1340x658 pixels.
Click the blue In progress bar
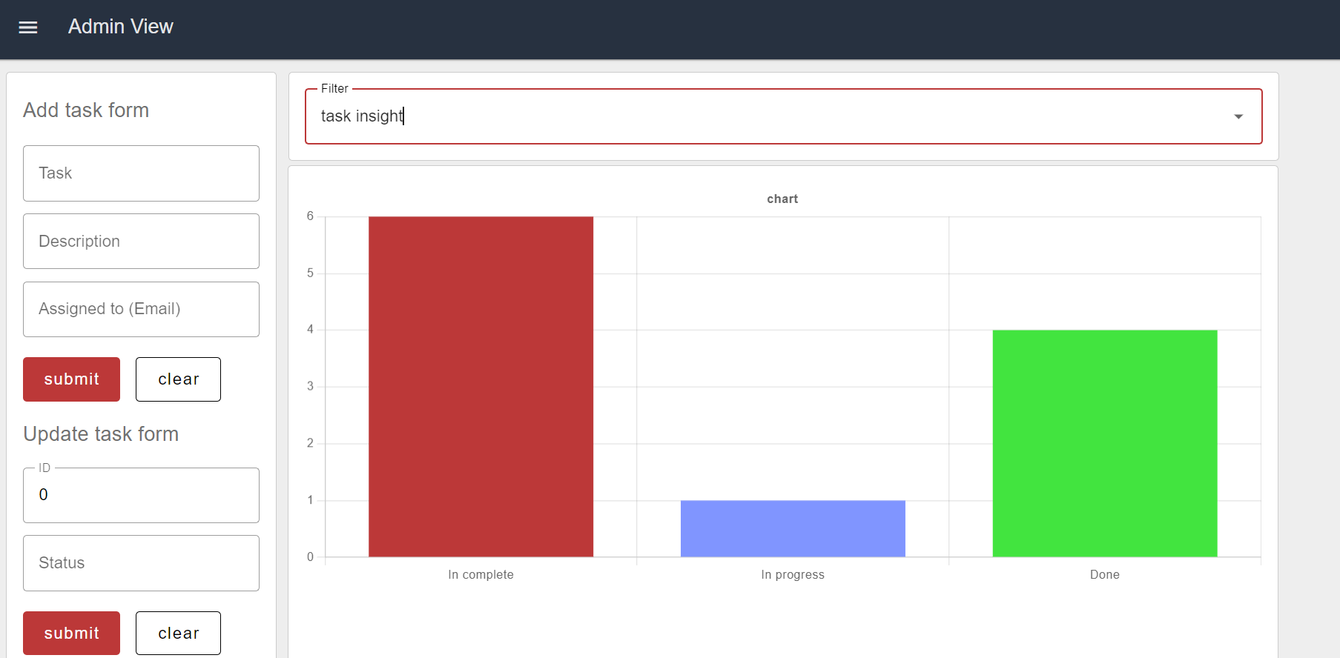tap(793, 529)
